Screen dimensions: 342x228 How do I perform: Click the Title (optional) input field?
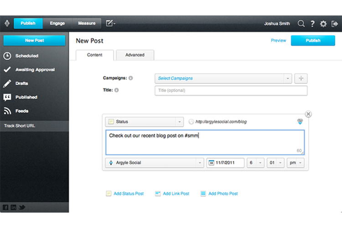[231, 91]
